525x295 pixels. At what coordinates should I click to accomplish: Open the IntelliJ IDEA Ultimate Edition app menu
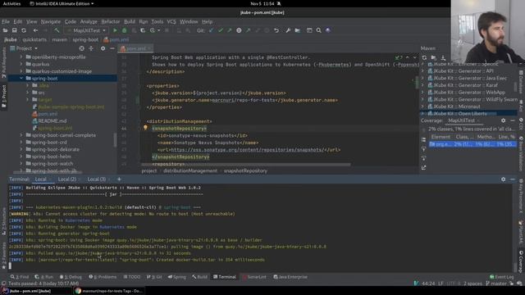click(62, 3)
